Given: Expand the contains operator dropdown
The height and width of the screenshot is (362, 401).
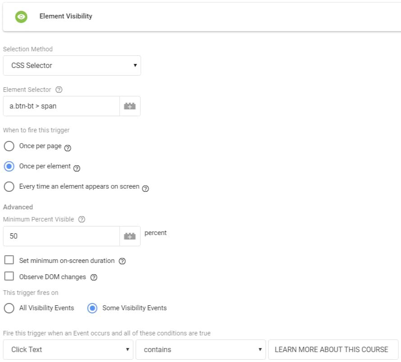Looking at the screenshot, I should pos(201,349).
